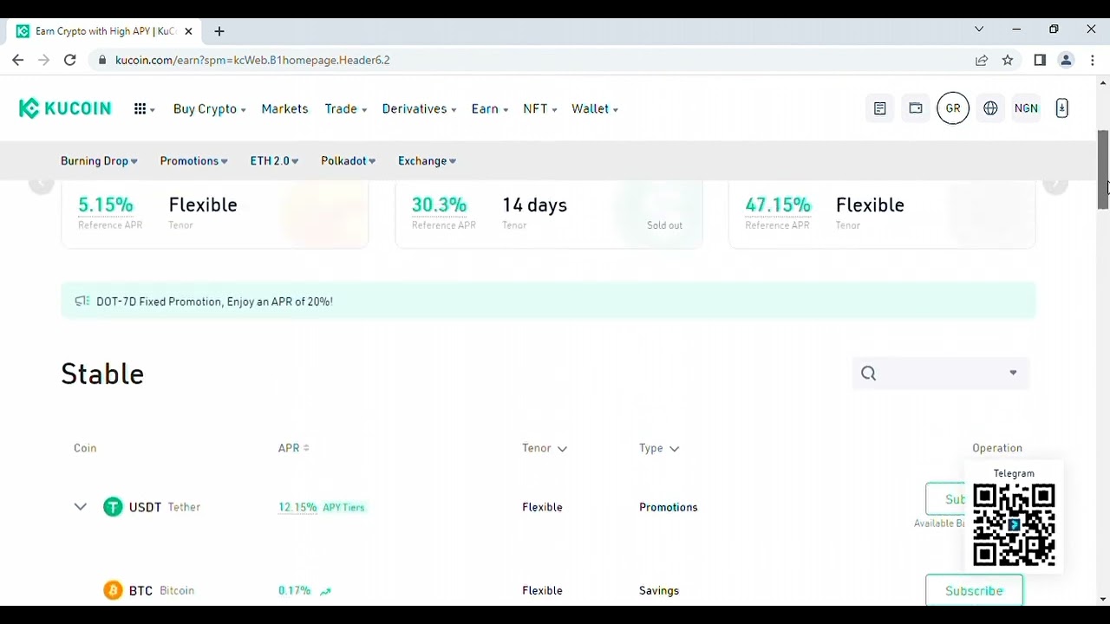Click the carousel next arrow
The image size is (1110, 624).
(1055, 185)
